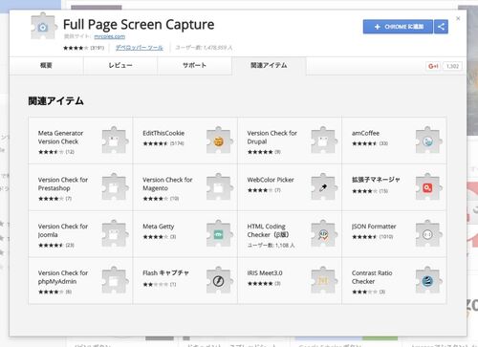Click the 1,302 G+1 count box
The height and width of the screenshot is (347, 478).
point(452,66)
